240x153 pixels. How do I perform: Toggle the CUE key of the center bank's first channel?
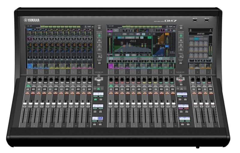[111, 89]
